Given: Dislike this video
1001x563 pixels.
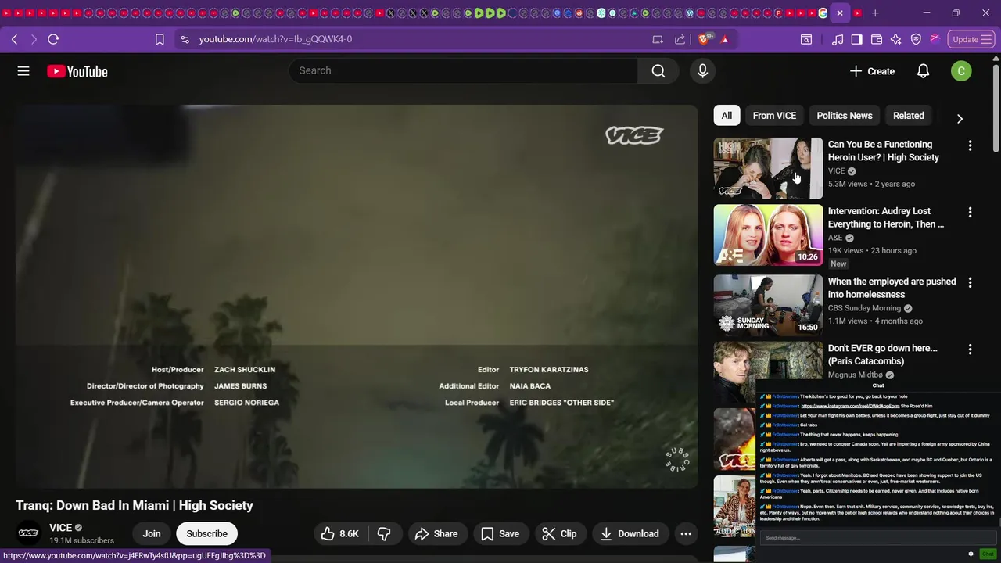Looking at the screenshot, I should coord(384,533).
